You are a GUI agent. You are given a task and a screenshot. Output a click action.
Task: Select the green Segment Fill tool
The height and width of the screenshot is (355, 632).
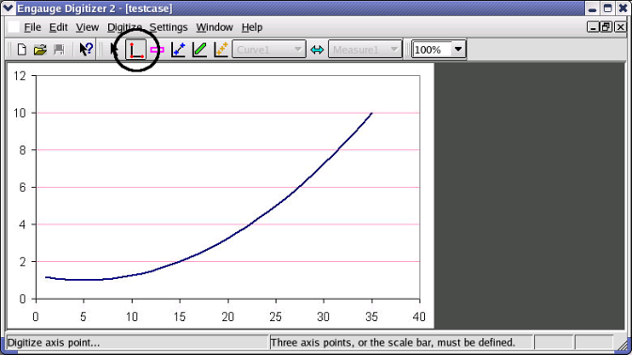point(199,50)
